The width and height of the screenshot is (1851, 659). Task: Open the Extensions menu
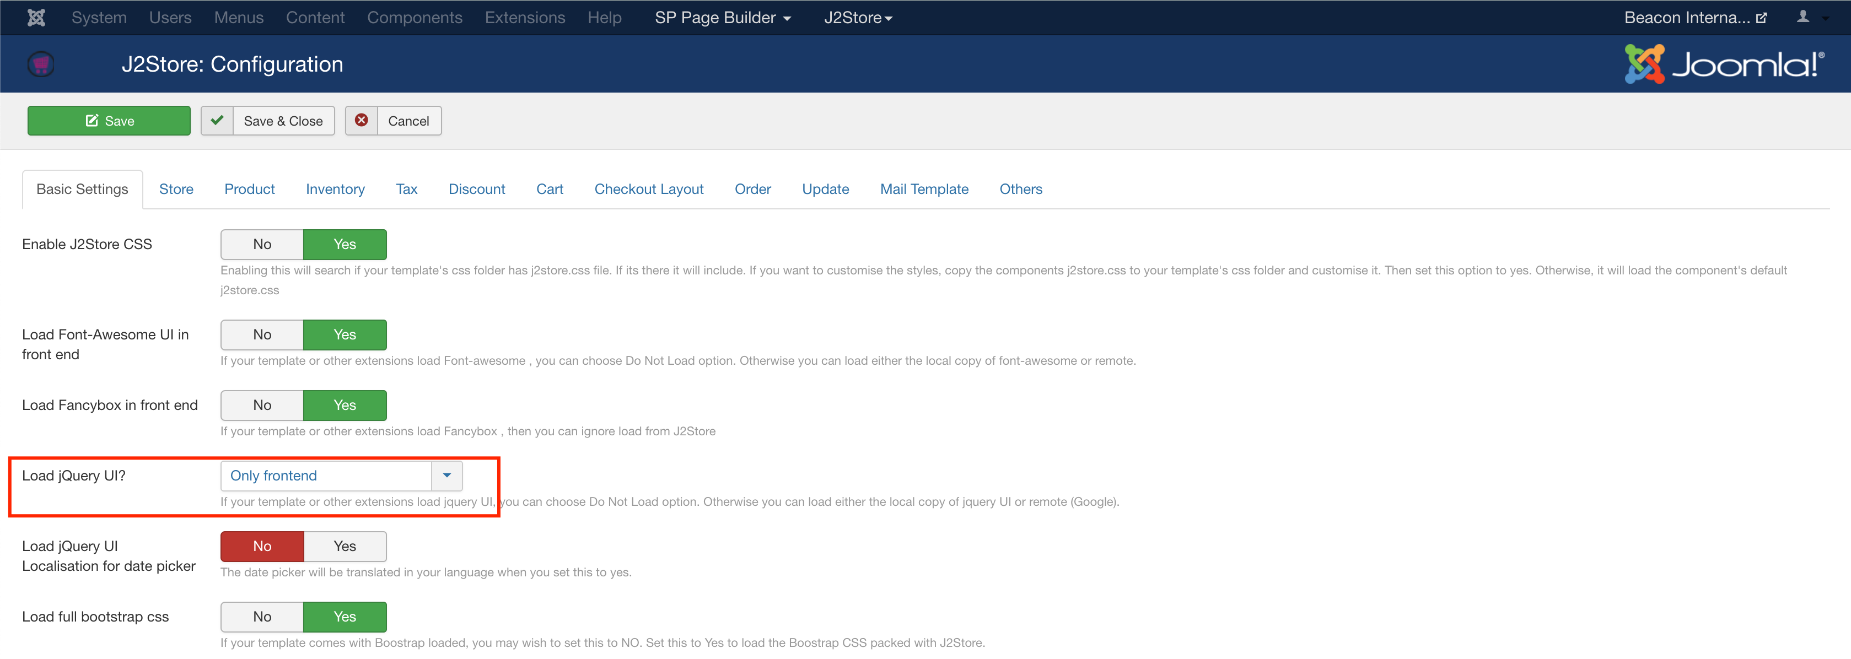525,17
